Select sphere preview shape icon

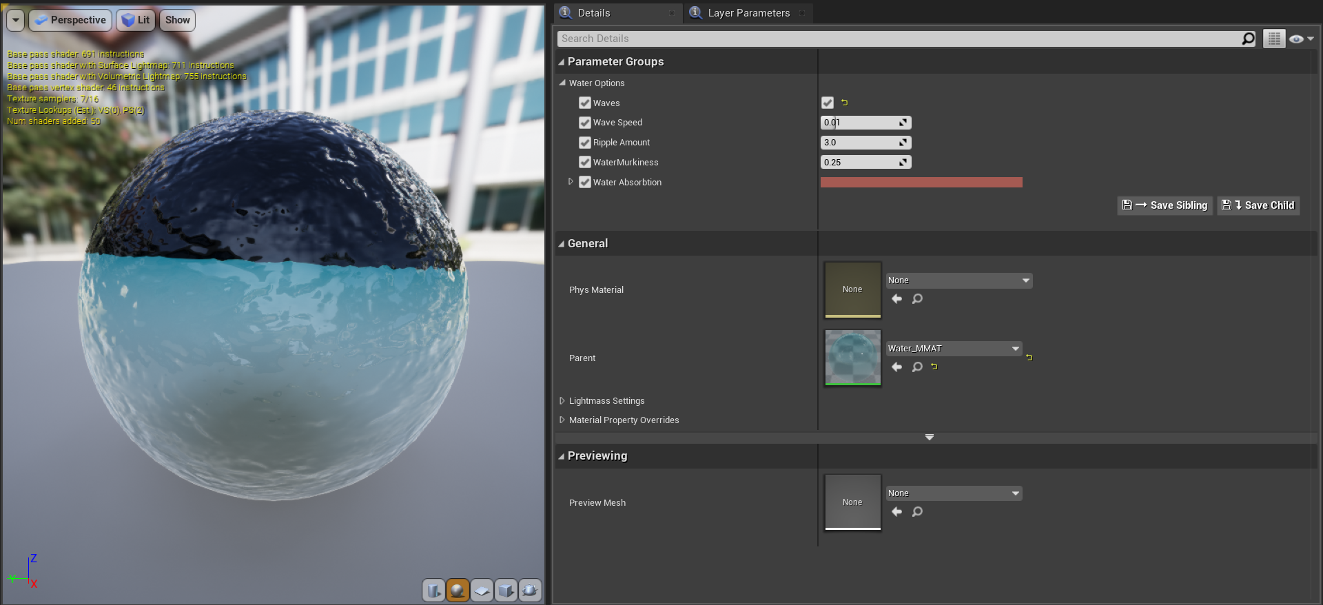[x=458, y=591]
